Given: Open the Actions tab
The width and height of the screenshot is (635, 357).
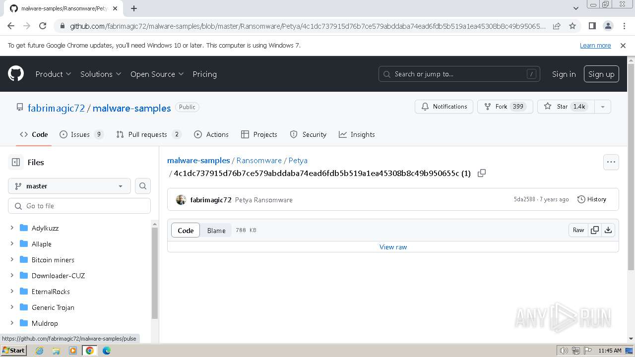Looking at the screenshot, I should point(211,134).
